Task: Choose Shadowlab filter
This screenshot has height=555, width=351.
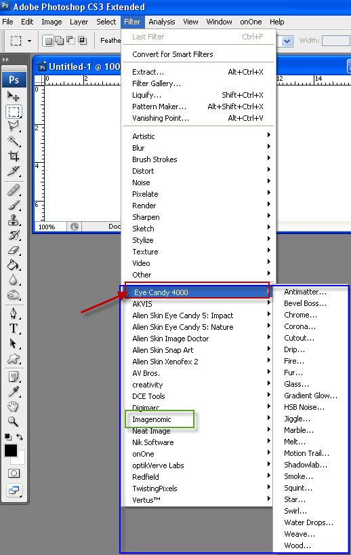Action: tap(311, 465)
